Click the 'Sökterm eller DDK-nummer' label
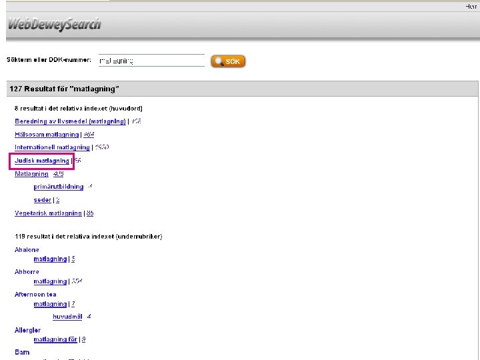Viewport: 480px width, 360px height. point(49,60)
